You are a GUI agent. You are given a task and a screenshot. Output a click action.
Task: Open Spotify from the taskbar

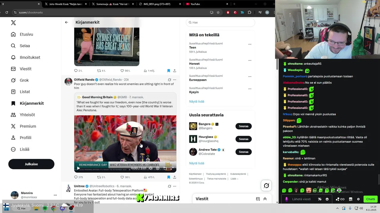[x=45, y=208]
